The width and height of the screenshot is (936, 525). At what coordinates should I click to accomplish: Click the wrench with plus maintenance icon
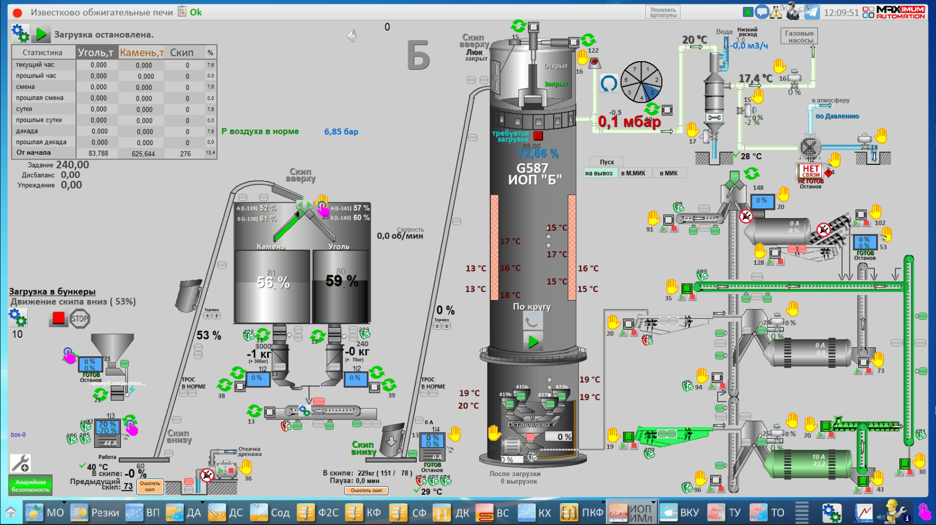[x=20, y=463]
